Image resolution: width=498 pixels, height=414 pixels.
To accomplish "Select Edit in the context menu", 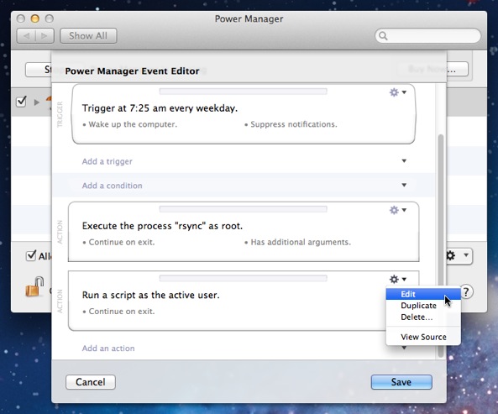I will pyautogui.click(x=423, y=294).
